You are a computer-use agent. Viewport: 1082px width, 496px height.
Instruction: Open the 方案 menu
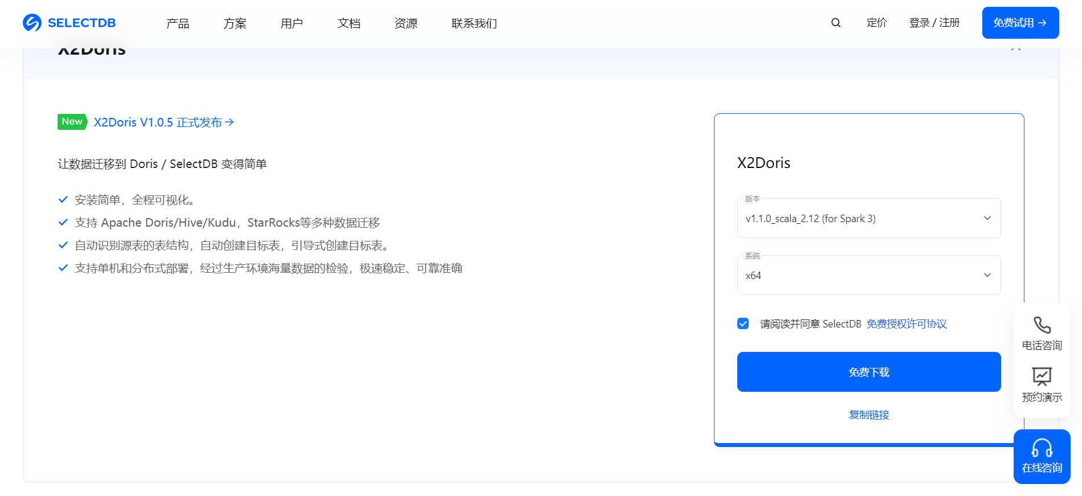(x=235, y=23)
